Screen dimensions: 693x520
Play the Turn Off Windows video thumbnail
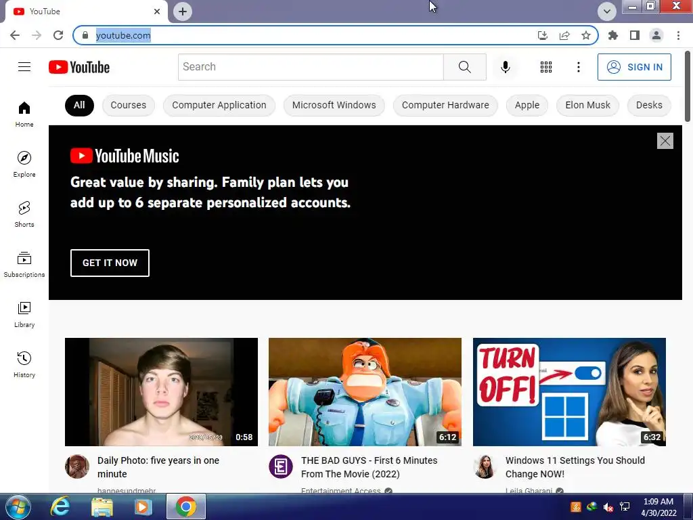569,392
